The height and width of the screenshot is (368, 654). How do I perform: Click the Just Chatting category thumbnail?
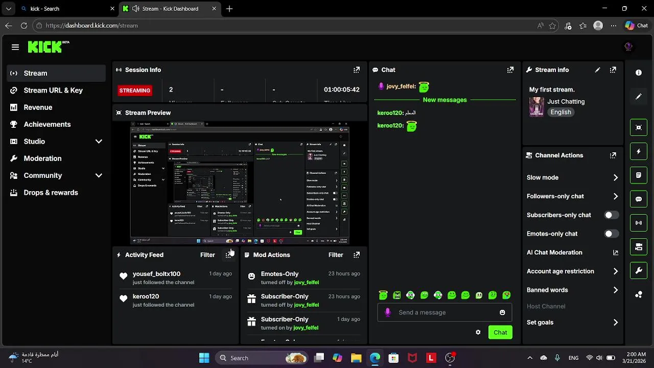coord(536,107)
